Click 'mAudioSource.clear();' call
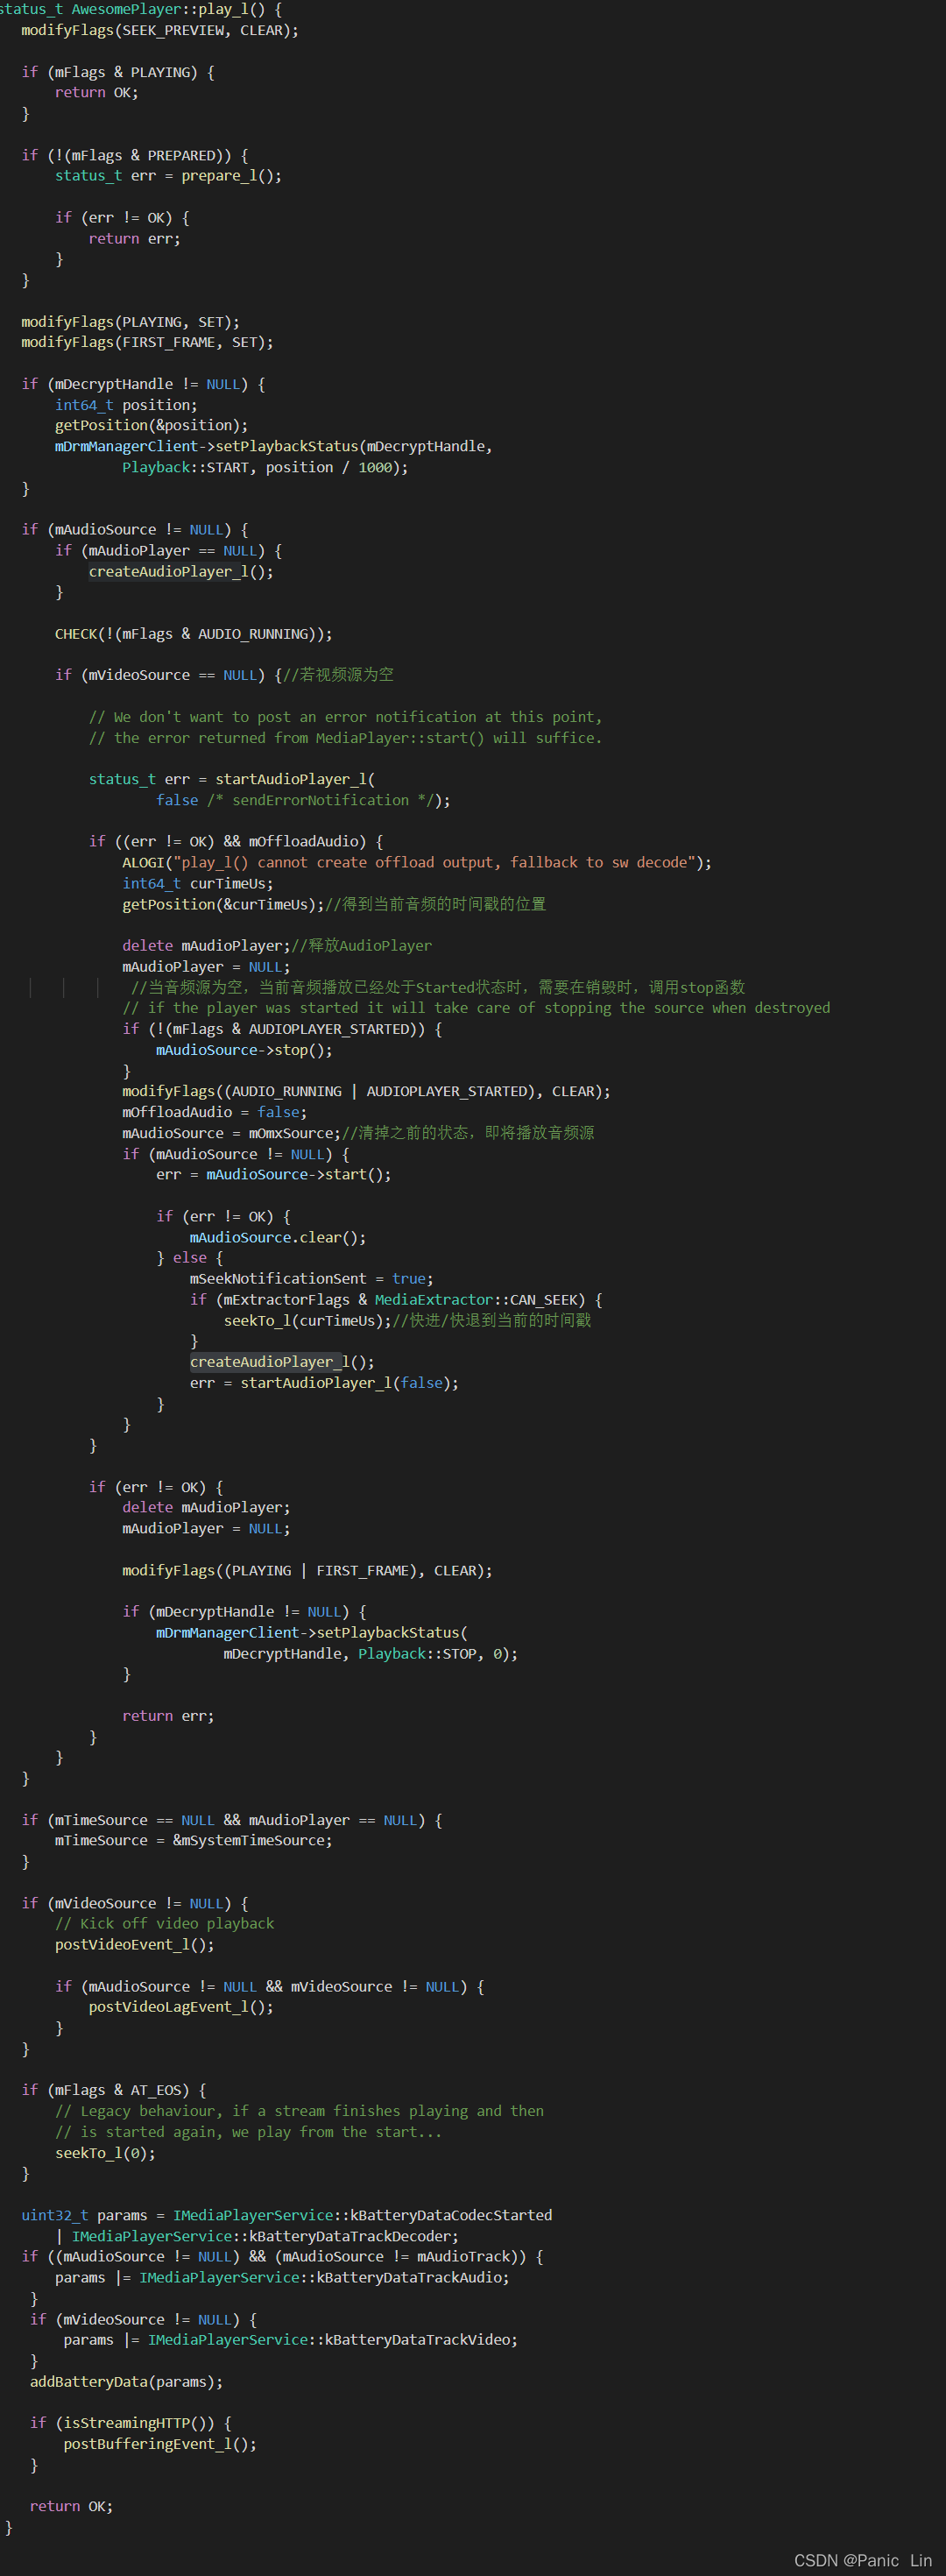This screenshot has height=2576, width=946. (x=278, y=1238)
